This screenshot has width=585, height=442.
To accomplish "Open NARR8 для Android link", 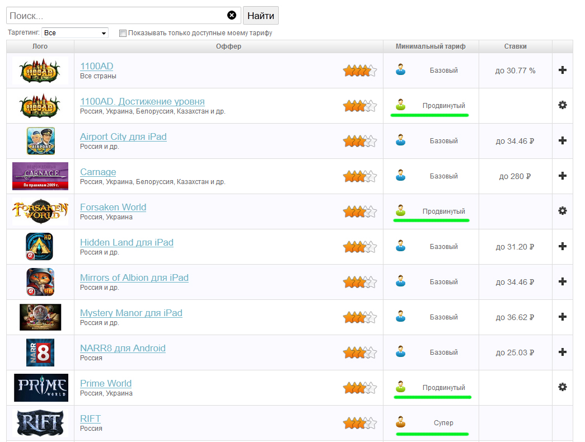I will click(x=123, y=348).
